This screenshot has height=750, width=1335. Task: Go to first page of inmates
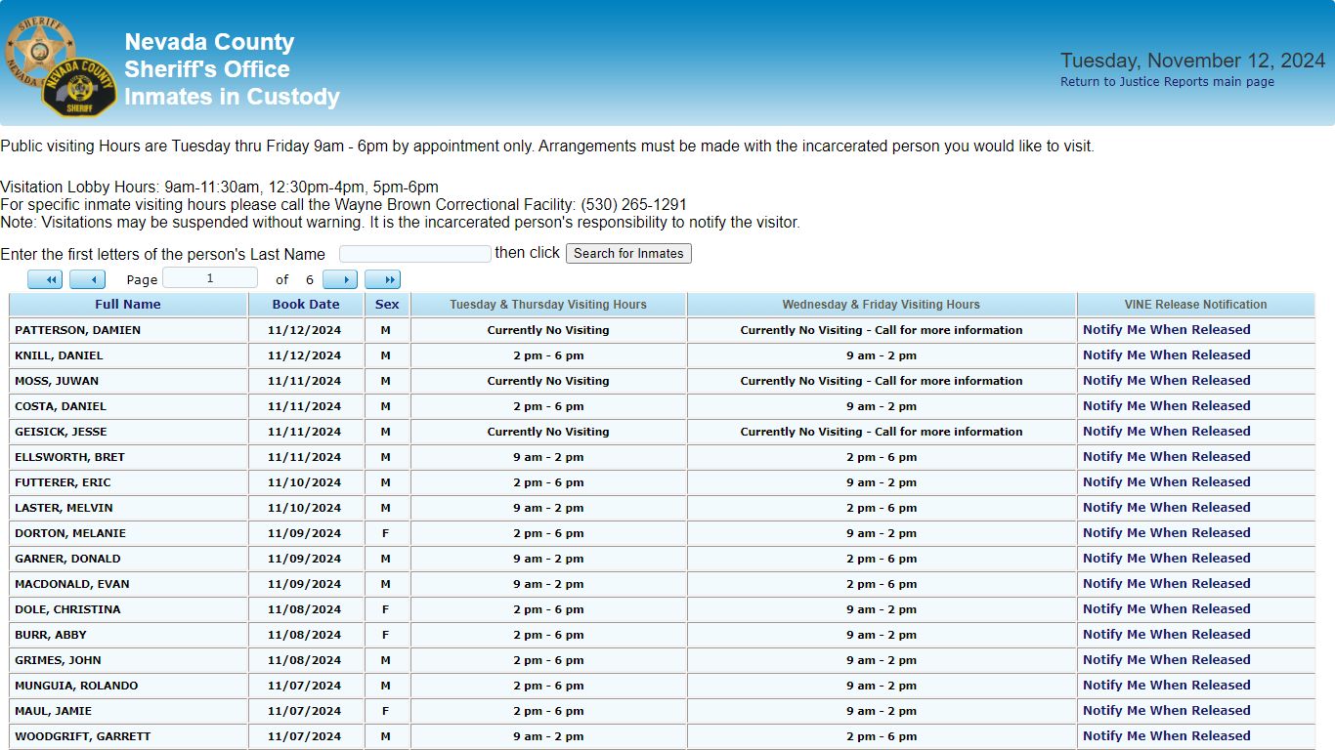click(x=45, y=280)
